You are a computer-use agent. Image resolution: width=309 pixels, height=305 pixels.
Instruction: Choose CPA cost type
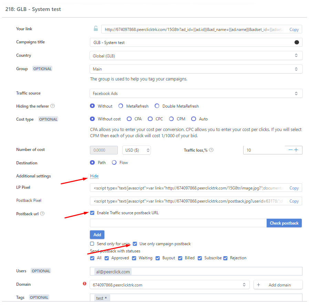(x=129, y=119)
